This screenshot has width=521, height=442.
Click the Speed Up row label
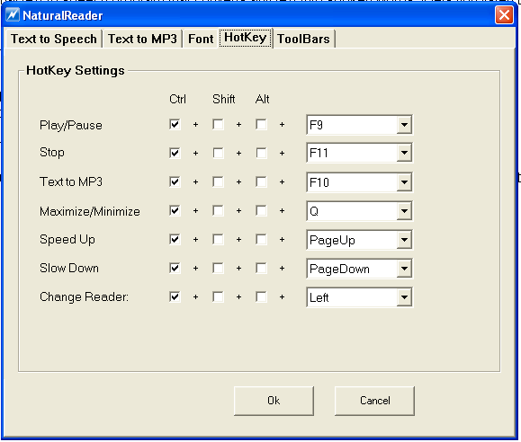tap(67, 240)
